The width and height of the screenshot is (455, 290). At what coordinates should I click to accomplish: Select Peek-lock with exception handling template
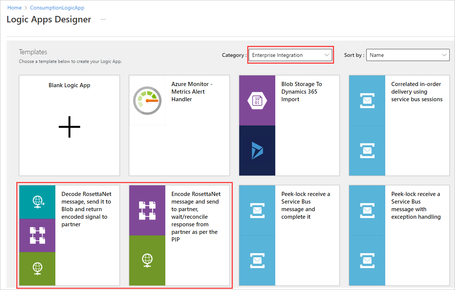416,205
